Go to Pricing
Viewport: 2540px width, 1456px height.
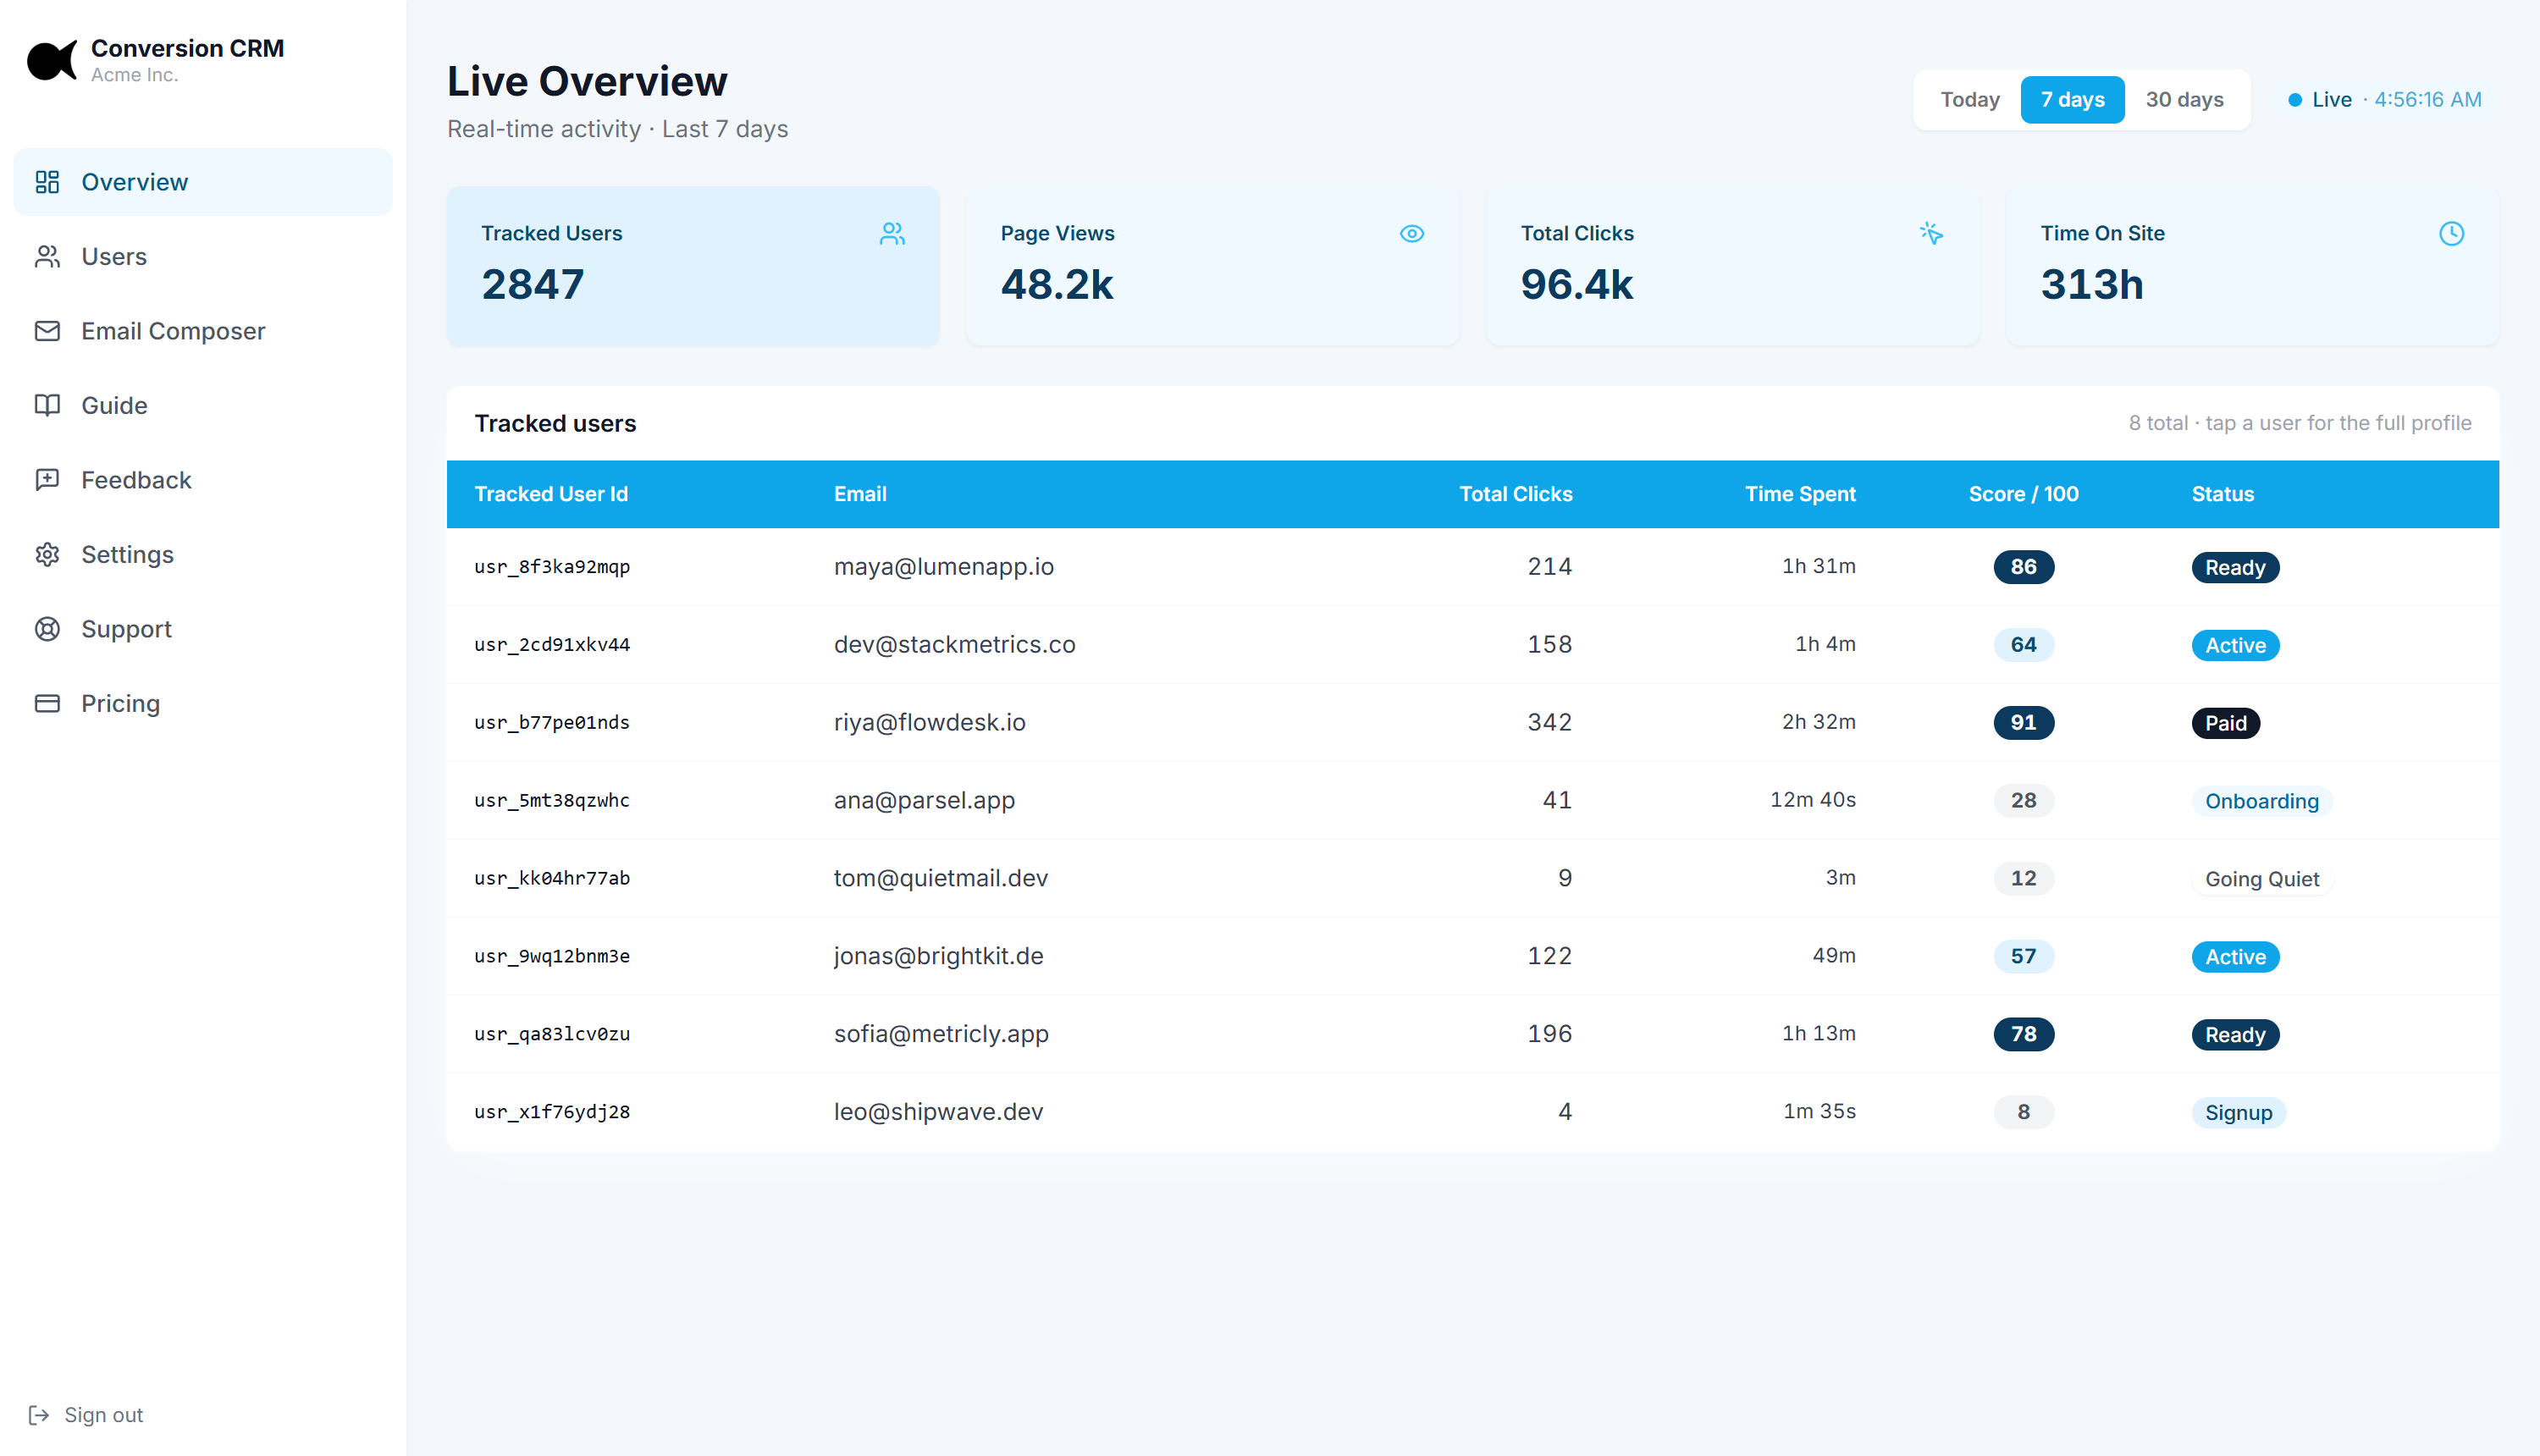pyautogui.click(x=203, y=703)
